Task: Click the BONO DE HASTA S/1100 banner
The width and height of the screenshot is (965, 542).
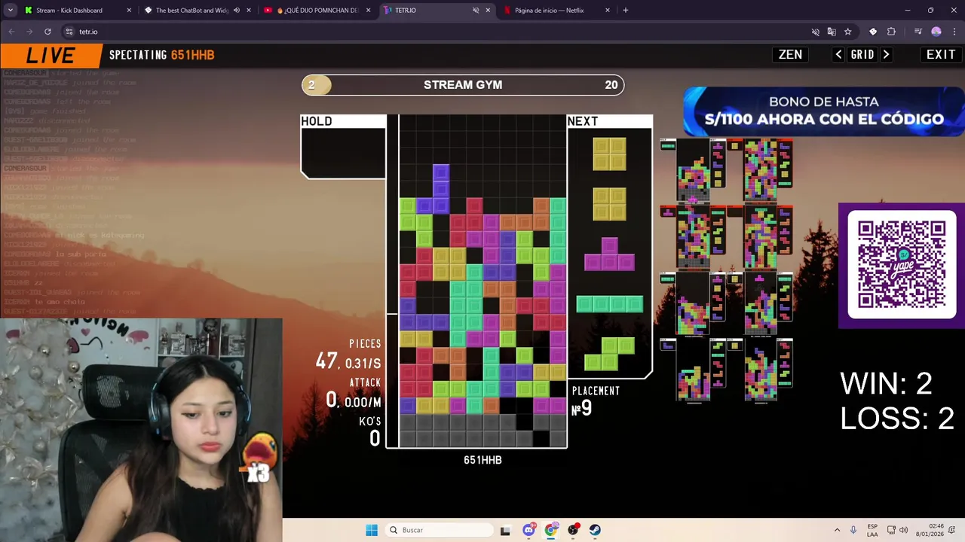Action: pyautogui.click(x=823, y=111)
